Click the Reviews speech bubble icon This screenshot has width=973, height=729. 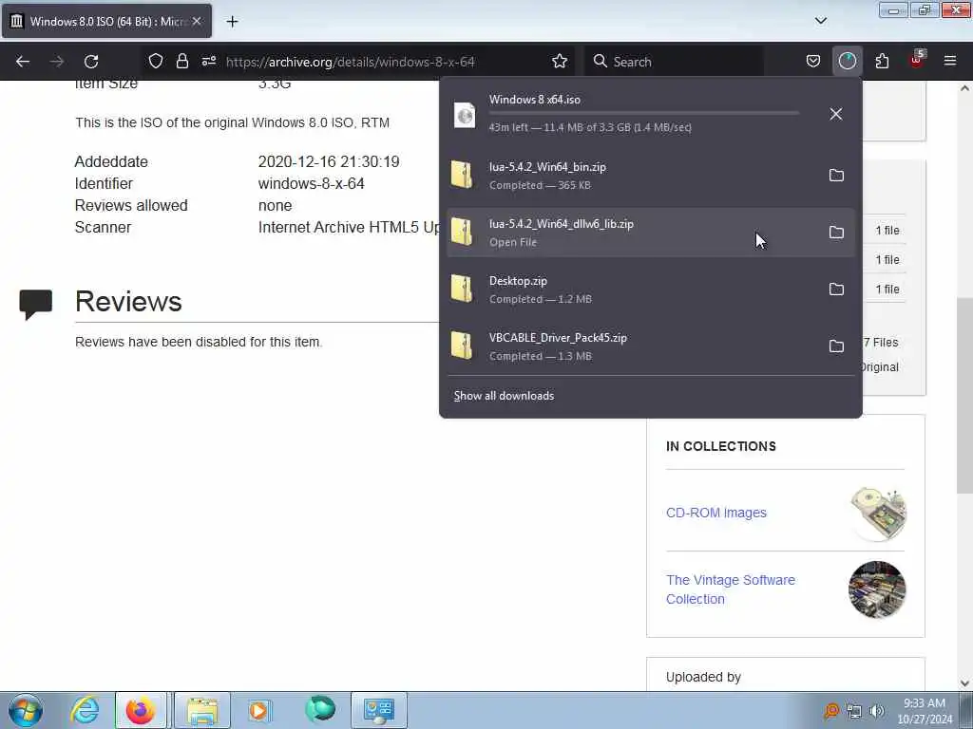pyautogui.click(x=35, y=305)
